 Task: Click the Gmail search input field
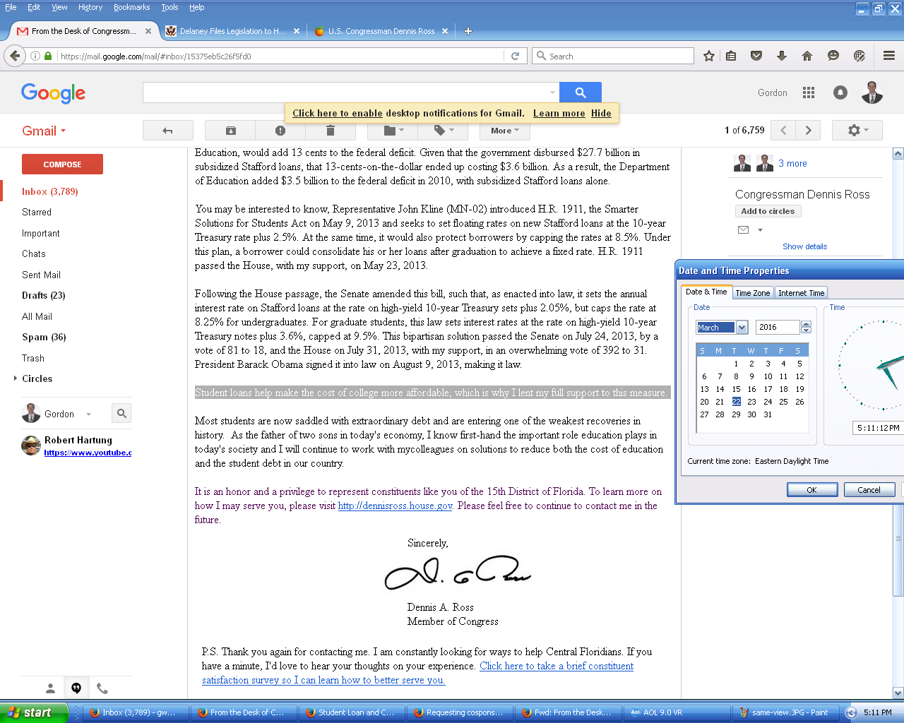coord(346,92)
